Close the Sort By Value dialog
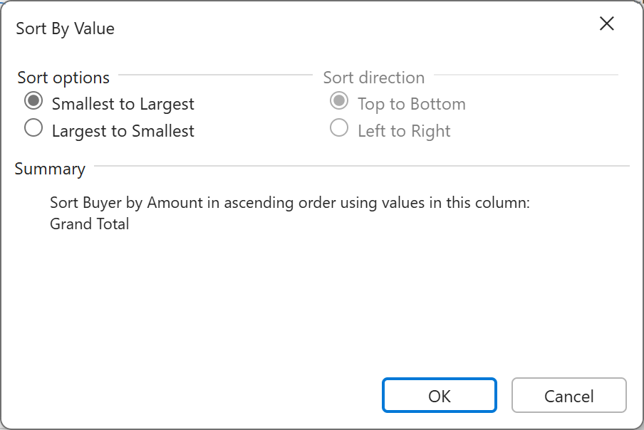The height and width of the screenshot is (430, 644). (x=606, y=23)
